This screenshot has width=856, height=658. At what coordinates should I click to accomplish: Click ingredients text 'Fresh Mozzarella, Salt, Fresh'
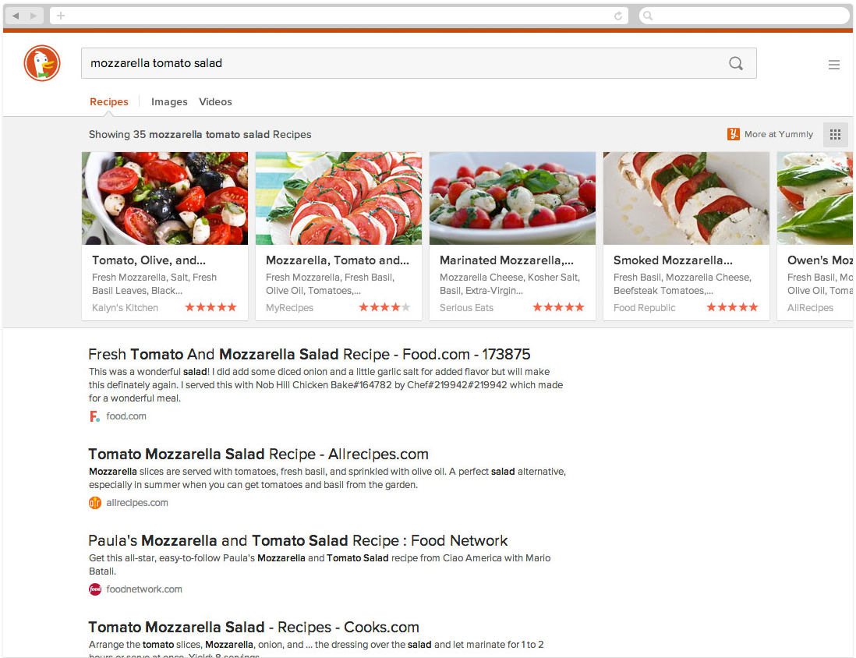154,278
